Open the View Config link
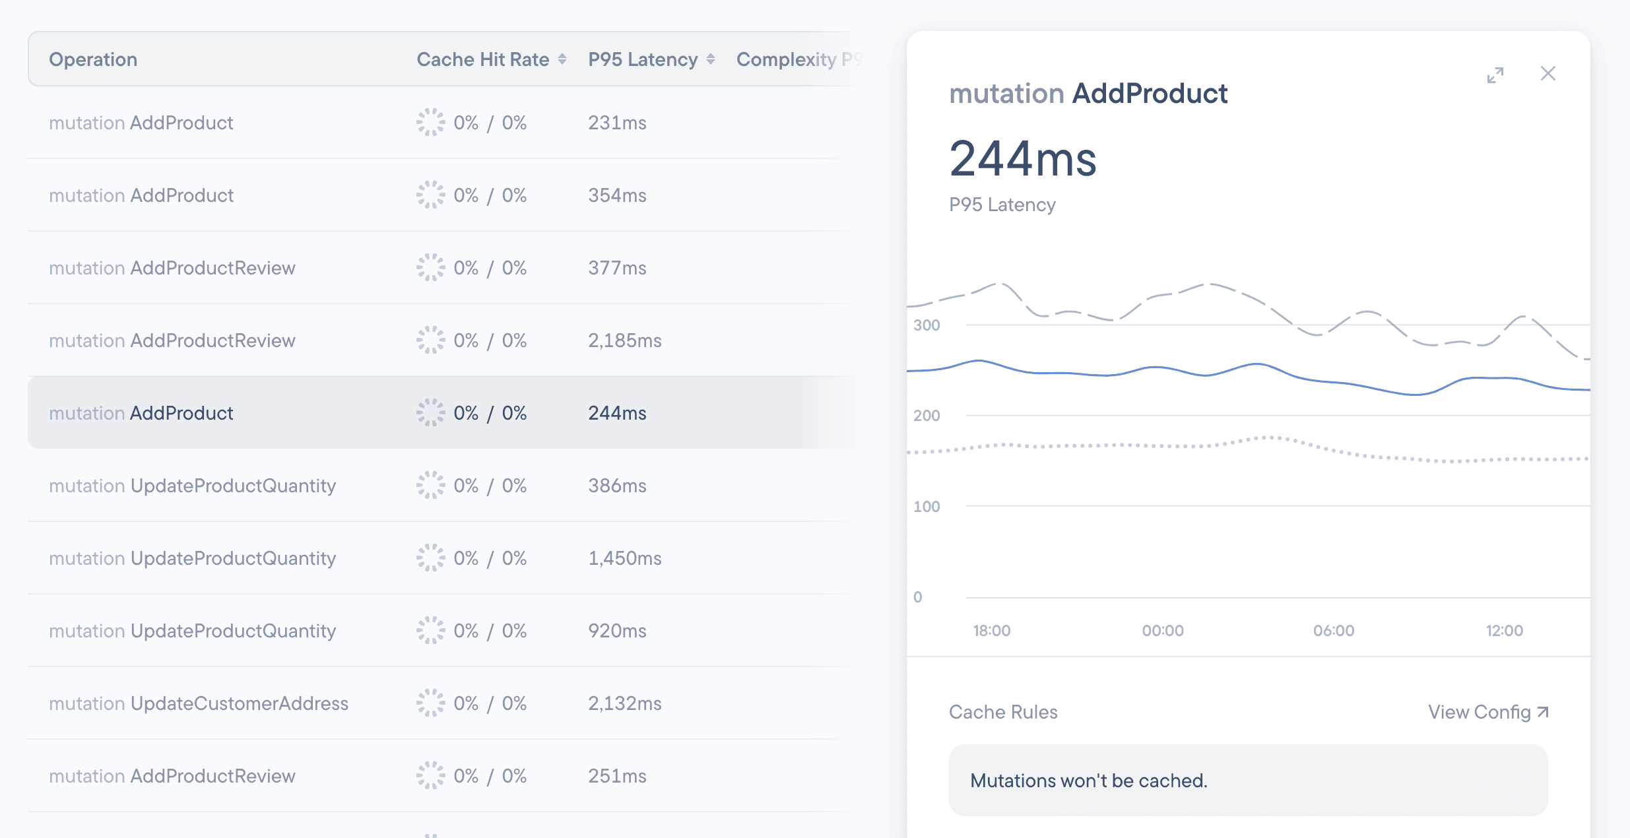This screenshot has width=1630, height=838. tap(1479, 712)
